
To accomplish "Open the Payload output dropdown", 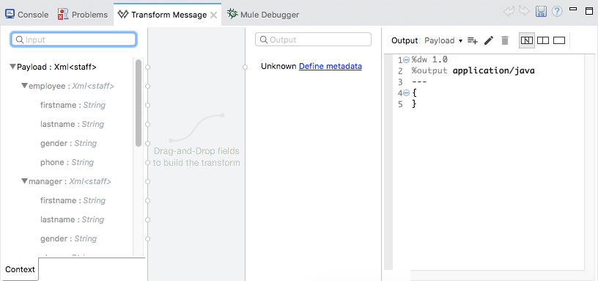I will (x=443, y=40).
